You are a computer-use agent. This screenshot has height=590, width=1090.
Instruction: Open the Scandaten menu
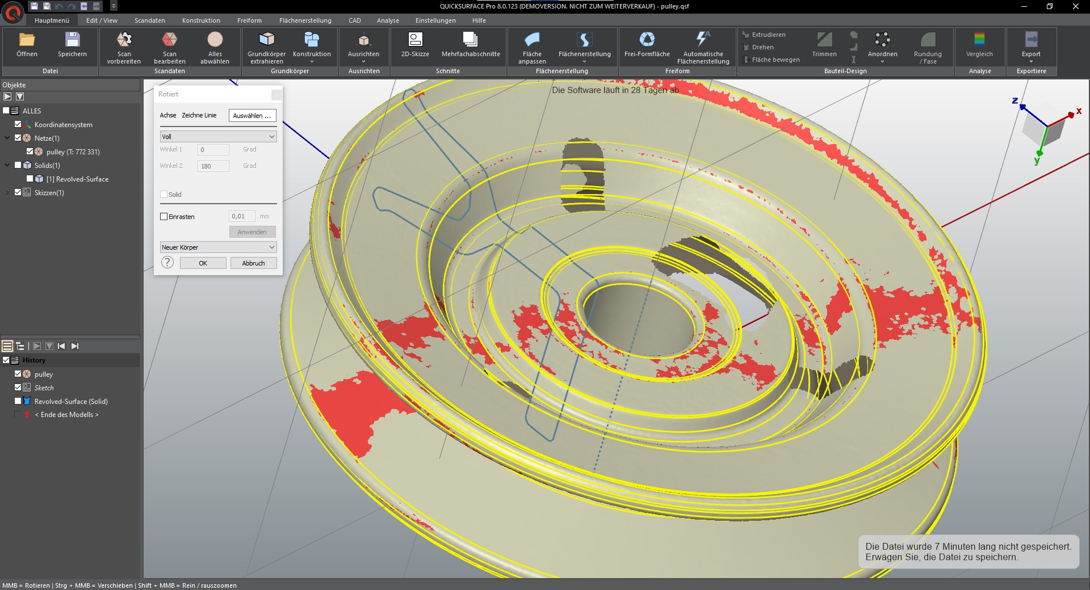tap(150, 20)
